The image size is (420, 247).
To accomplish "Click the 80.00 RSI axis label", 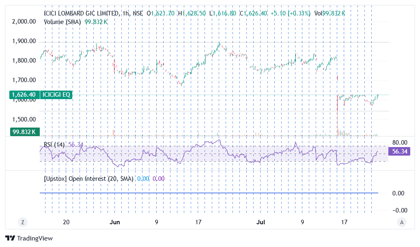I will pyautogui.click(x=400, y=143).
